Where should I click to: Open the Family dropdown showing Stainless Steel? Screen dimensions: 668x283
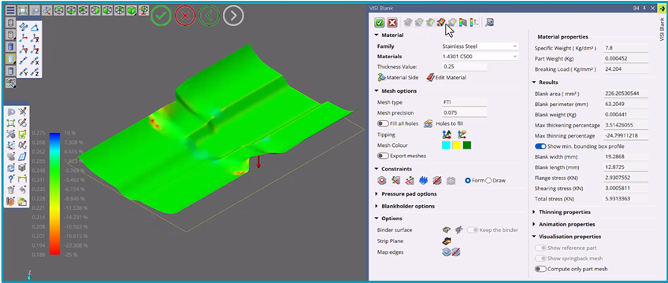(480, 46)
